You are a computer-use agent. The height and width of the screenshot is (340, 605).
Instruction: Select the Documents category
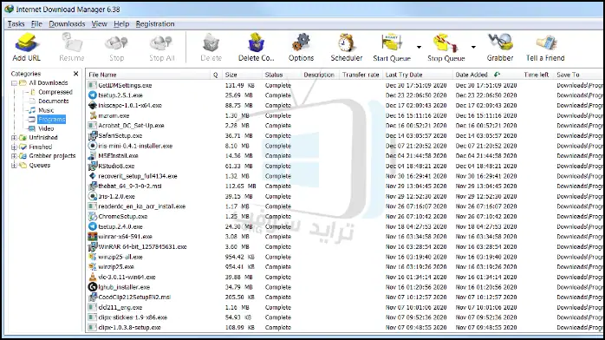coord(53,101)
